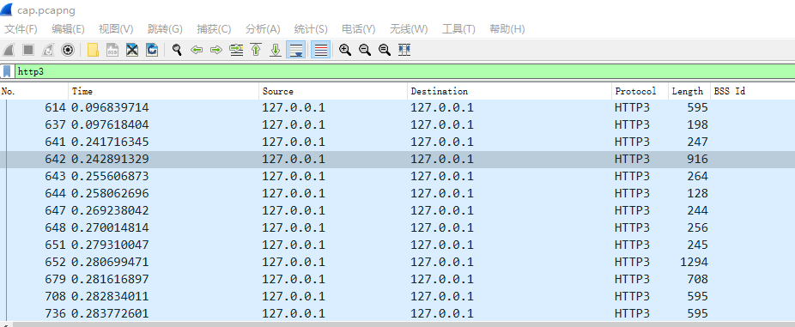Open the 编辑(E) menu
795x327 pixels.
pos(68,29)
